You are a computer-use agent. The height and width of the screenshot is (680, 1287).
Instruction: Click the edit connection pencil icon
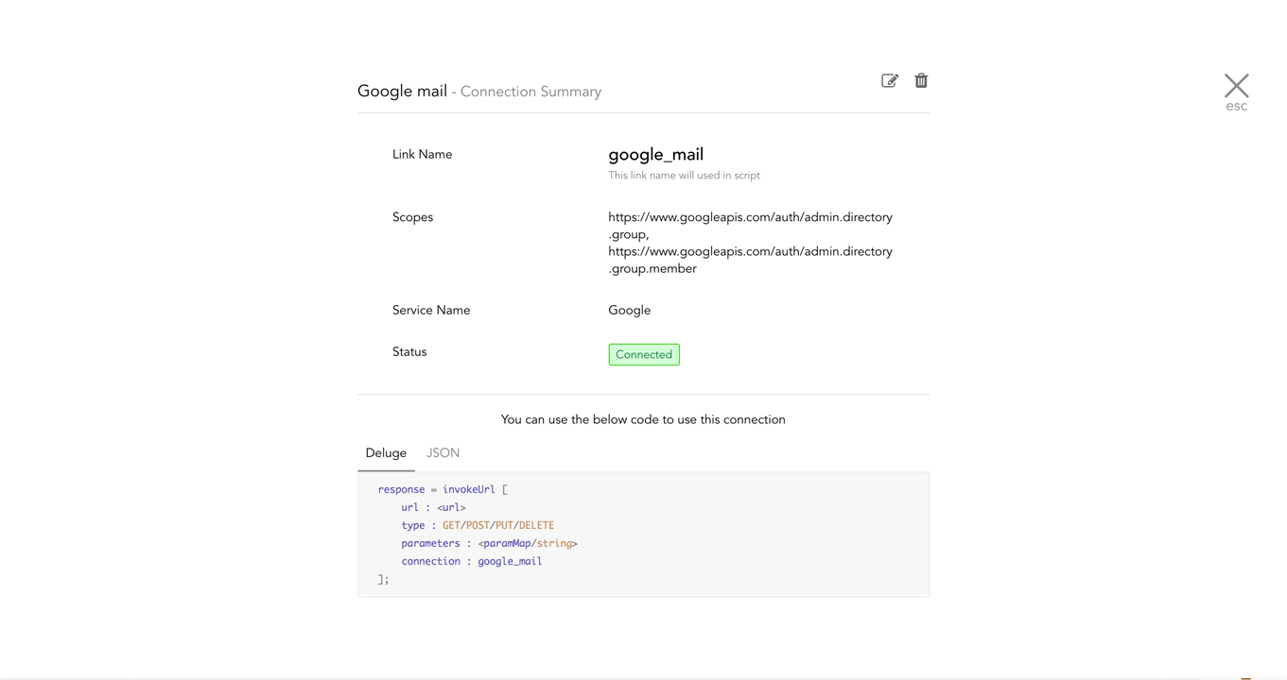[889, 80]
